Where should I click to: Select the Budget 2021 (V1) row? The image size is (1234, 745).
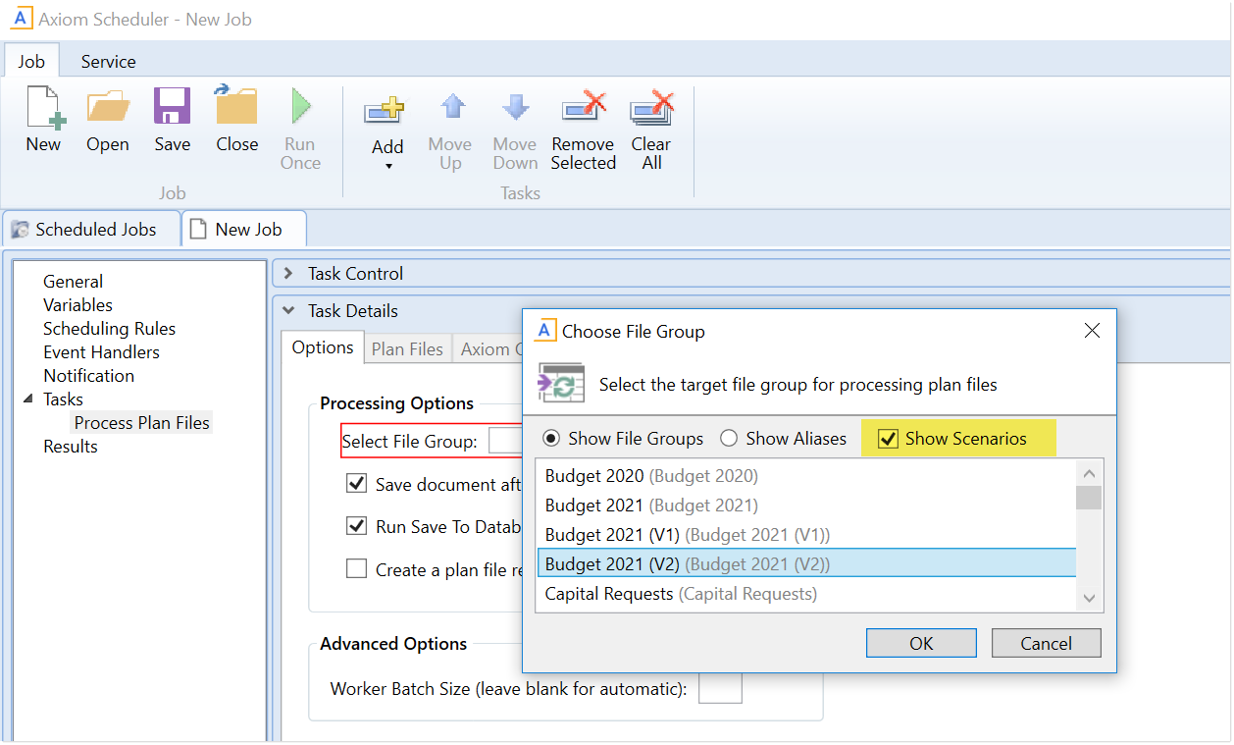pyautogui.click(x=805, y=535)
